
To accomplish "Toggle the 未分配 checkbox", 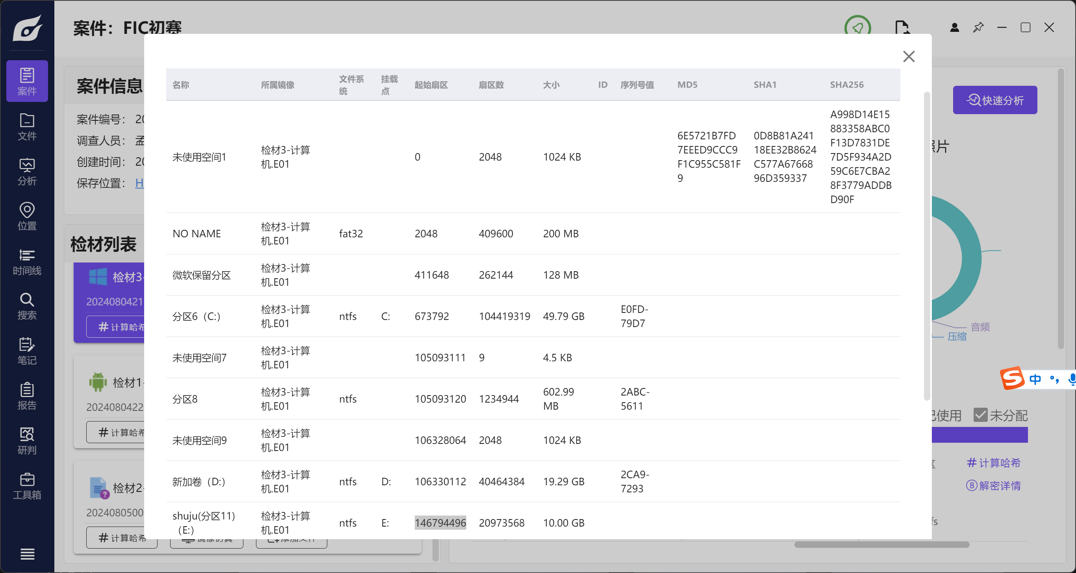I will pos(980,415).
